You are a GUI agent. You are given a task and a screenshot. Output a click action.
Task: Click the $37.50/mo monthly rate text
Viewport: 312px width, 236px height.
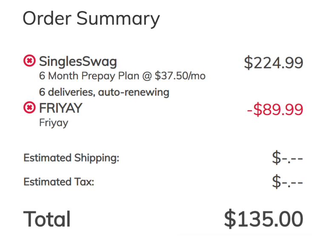point(180,77)
